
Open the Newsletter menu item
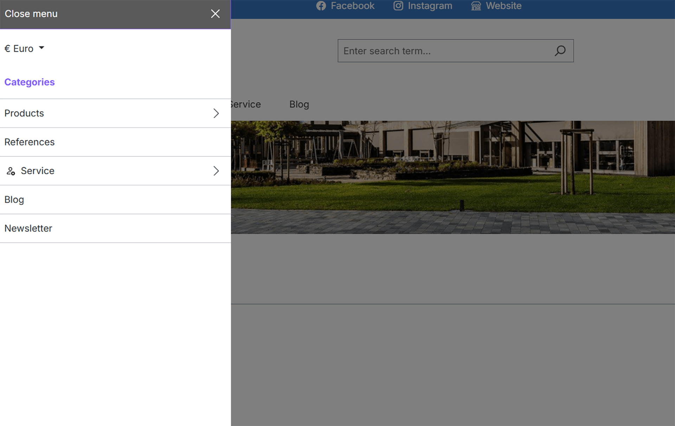[115, 228]
